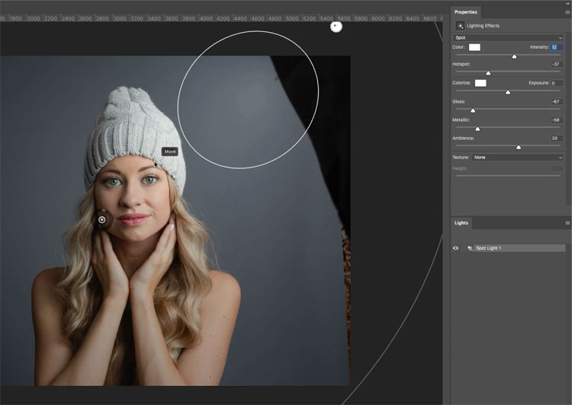Click the Lighting Effects title text

[483, 26]
